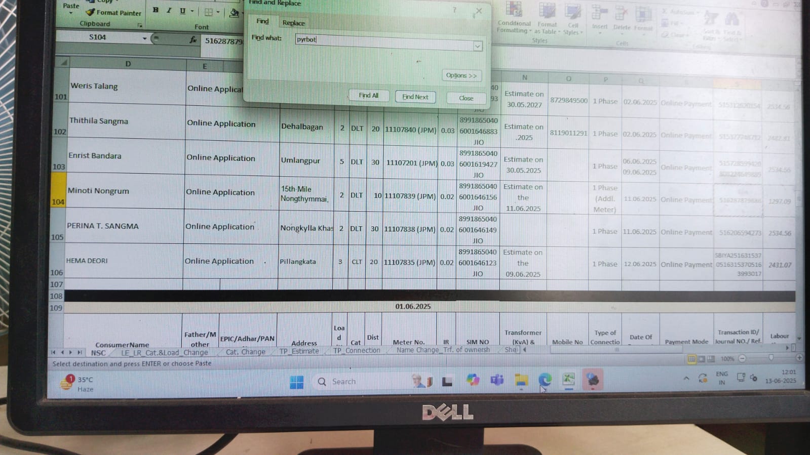Click the Options >> button
Viewport: 810px width, 455px height.
click(x=461, y=75)
